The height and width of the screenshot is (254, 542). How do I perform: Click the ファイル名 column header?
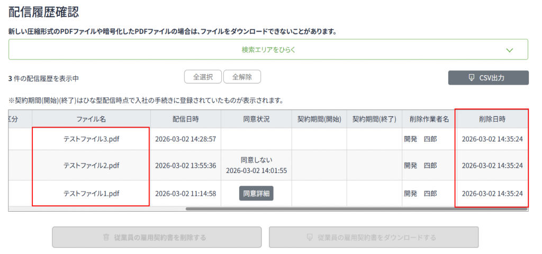91,119
